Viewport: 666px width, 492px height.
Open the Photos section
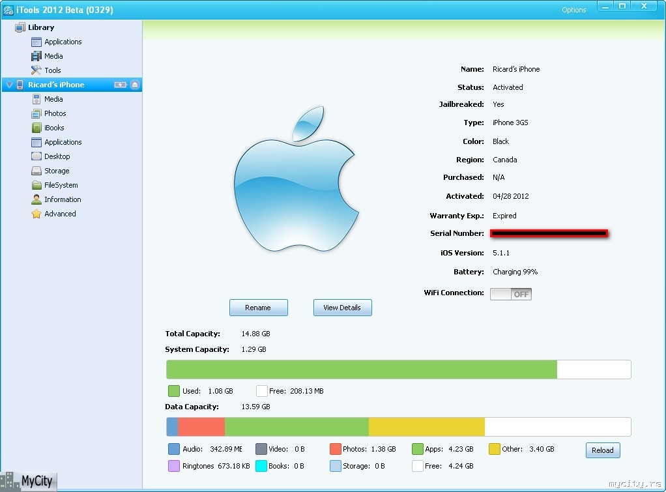(x=55, y=113)
